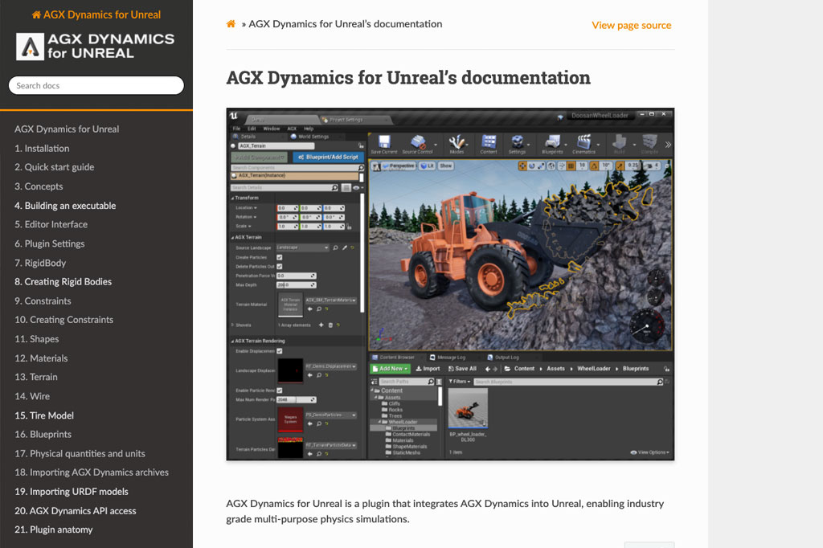This screenshot has width=823, height=548.
Task: Open the '2. Quick start guide' sidebar link
Action: pyautogui.click(x=55, y=167)
